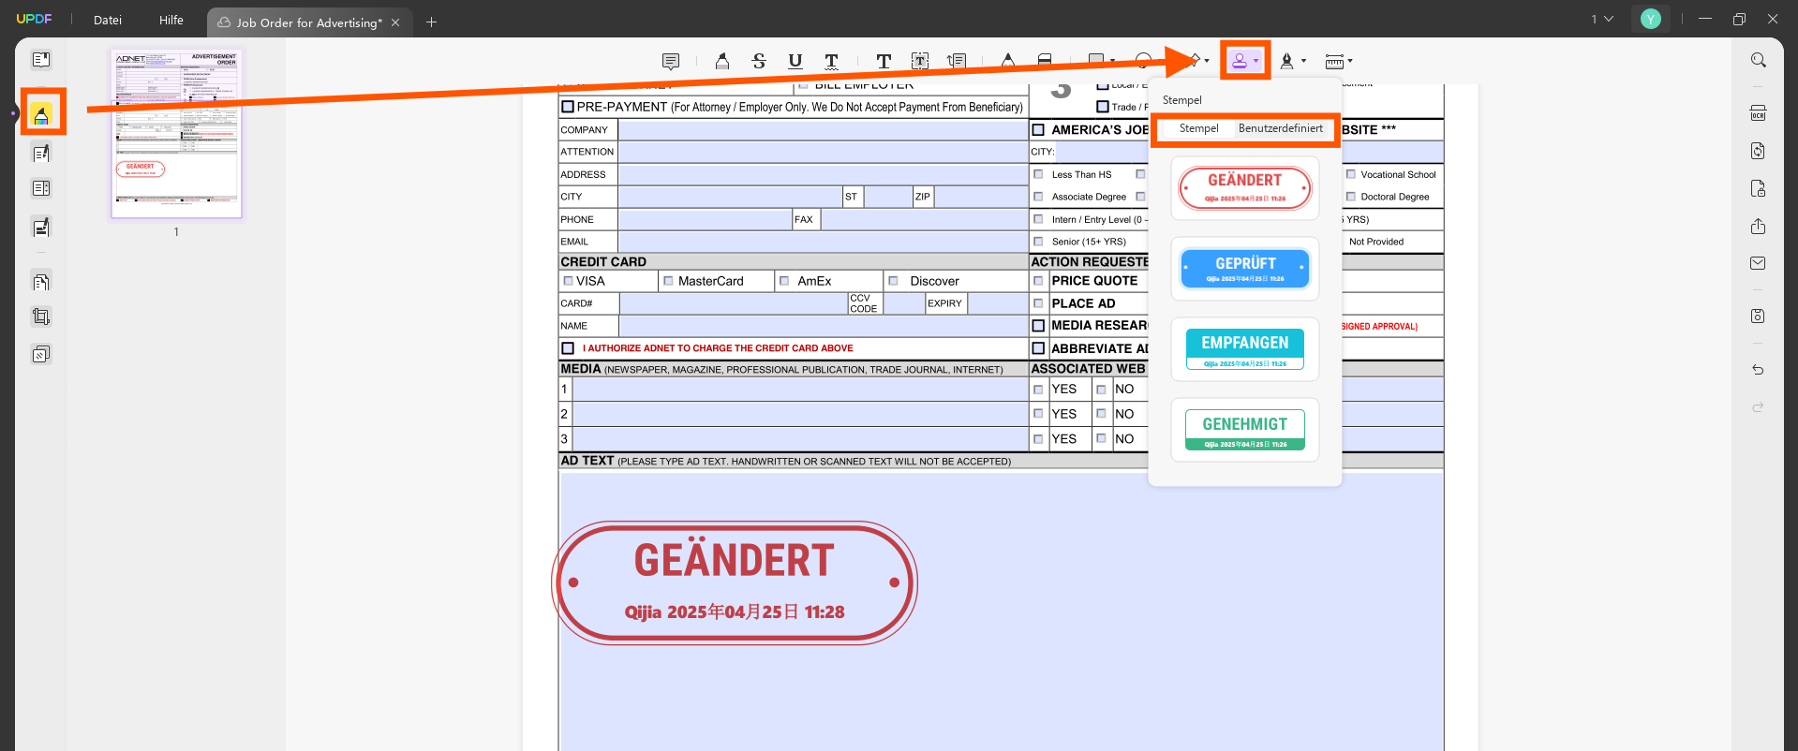Select the sticky note comment tool

click(x=671, y=61)
